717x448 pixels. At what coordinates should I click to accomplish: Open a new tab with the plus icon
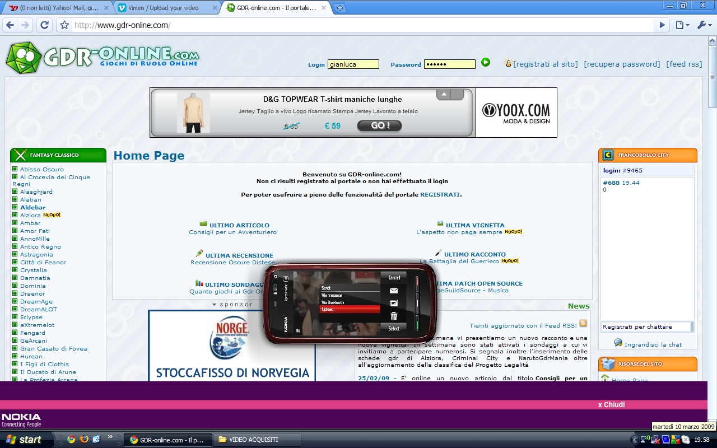coord(340,8)
